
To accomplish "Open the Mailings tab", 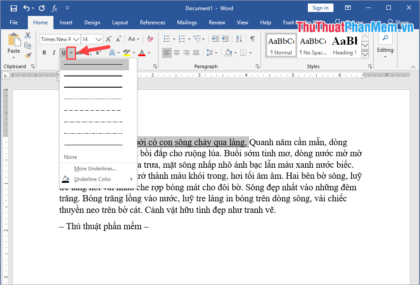I will pos(187,22).
